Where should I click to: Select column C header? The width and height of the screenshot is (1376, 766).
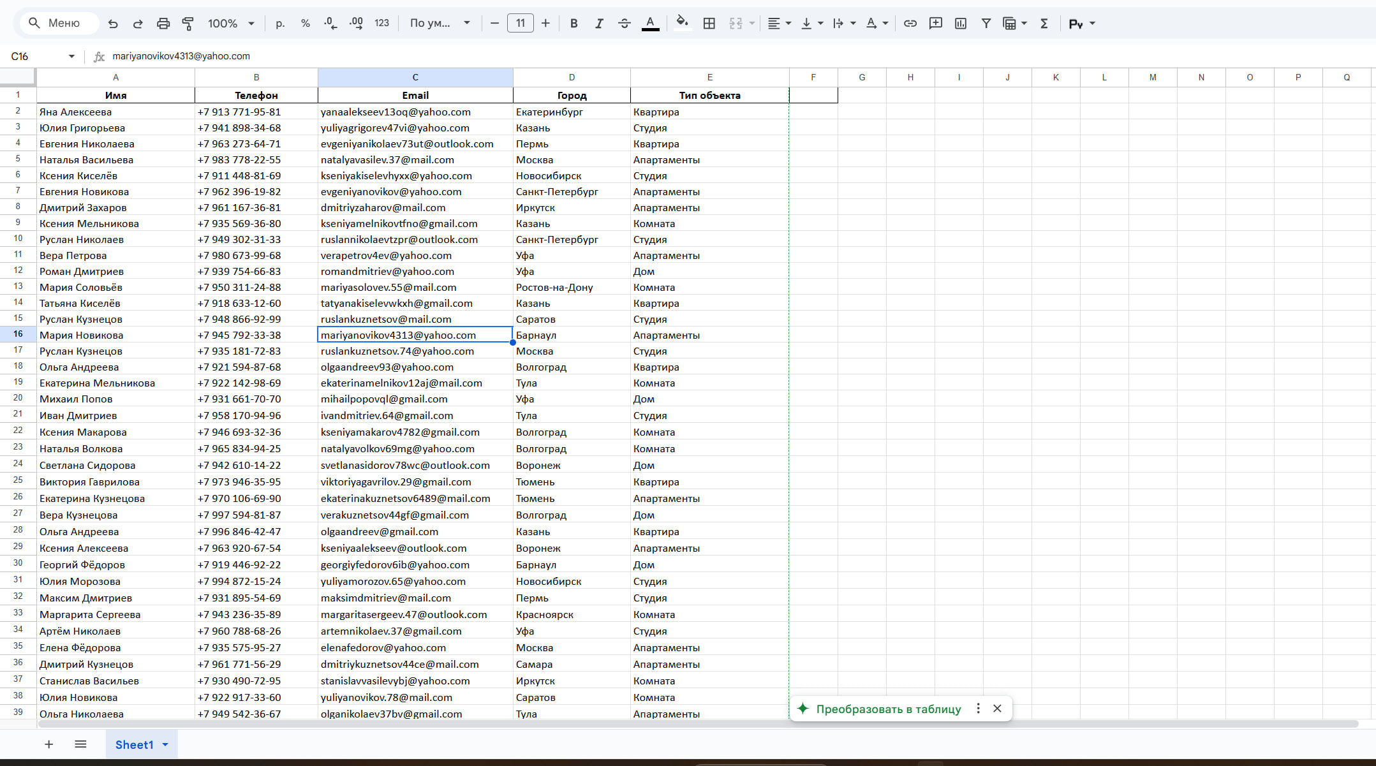(x=415, y=77)
